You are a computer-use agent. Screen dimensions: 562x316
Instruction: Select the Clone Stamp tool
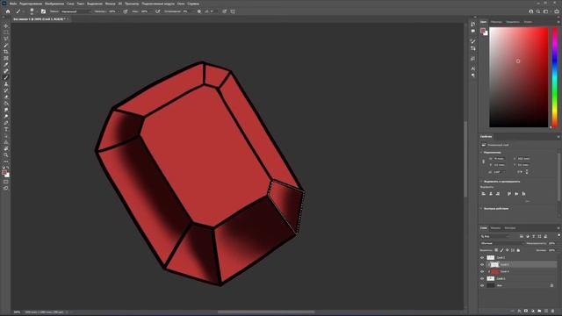tap(6, 84)
